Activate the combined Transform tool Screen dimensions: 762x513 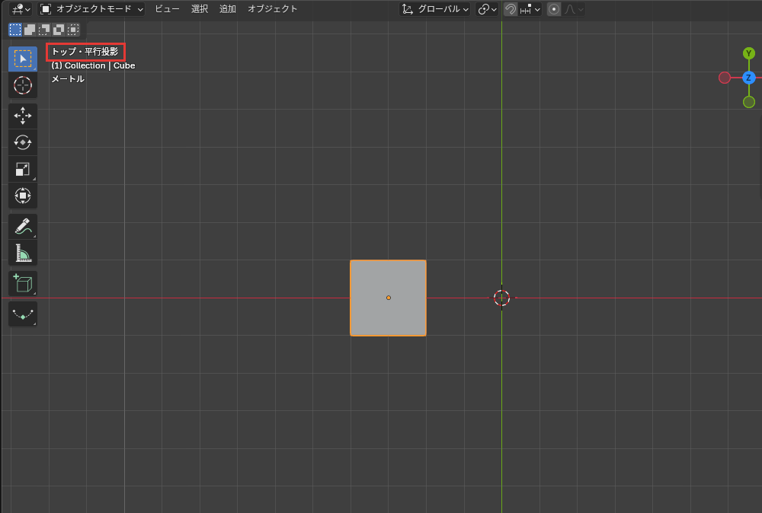pyautogui.click(x=23, y=196)
